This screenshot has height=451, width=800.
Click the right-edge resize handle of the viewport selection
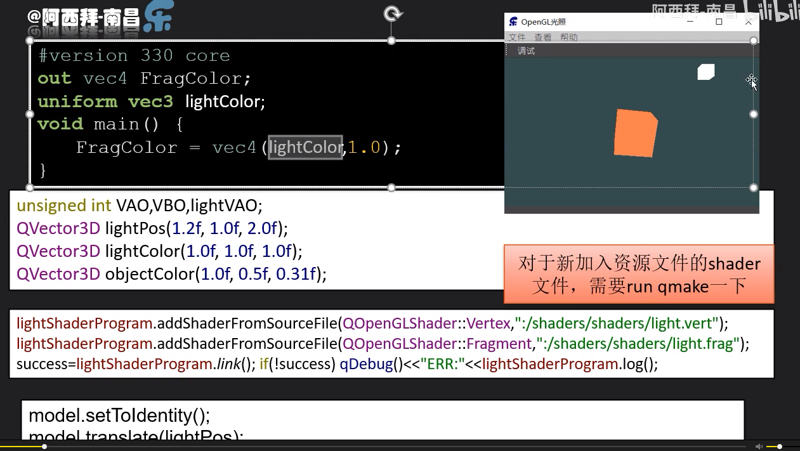coord(753,114)
